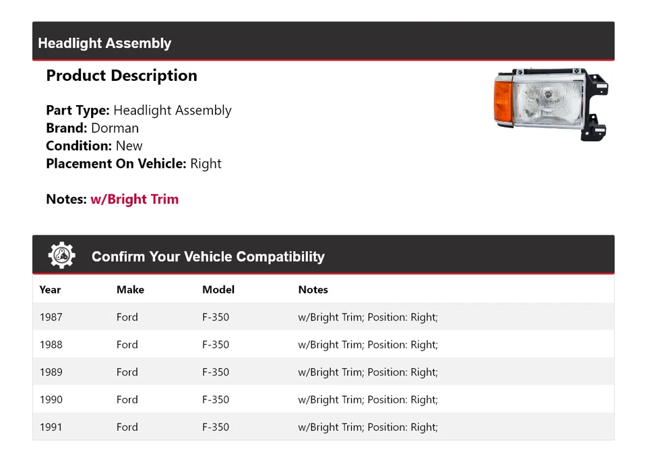Click the headlight assembly product image

click(551, 103)
